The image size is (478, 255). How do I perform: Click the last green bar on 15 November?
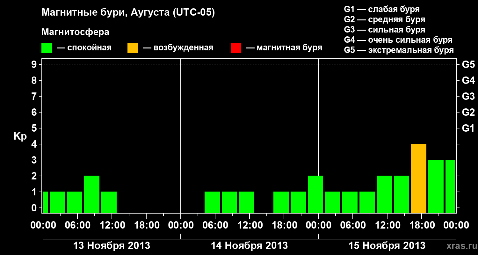pos(450,186)
